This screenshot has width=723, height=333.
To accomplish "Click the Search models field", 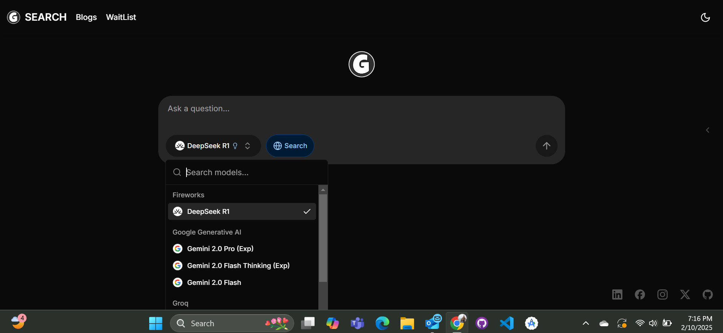I will click(x=247, y=172).
